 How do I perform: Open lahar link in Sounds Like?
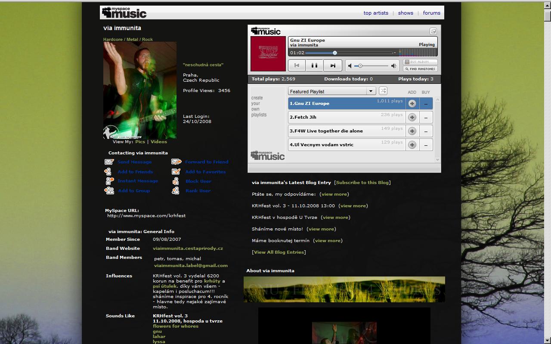(x=159, y=336)
